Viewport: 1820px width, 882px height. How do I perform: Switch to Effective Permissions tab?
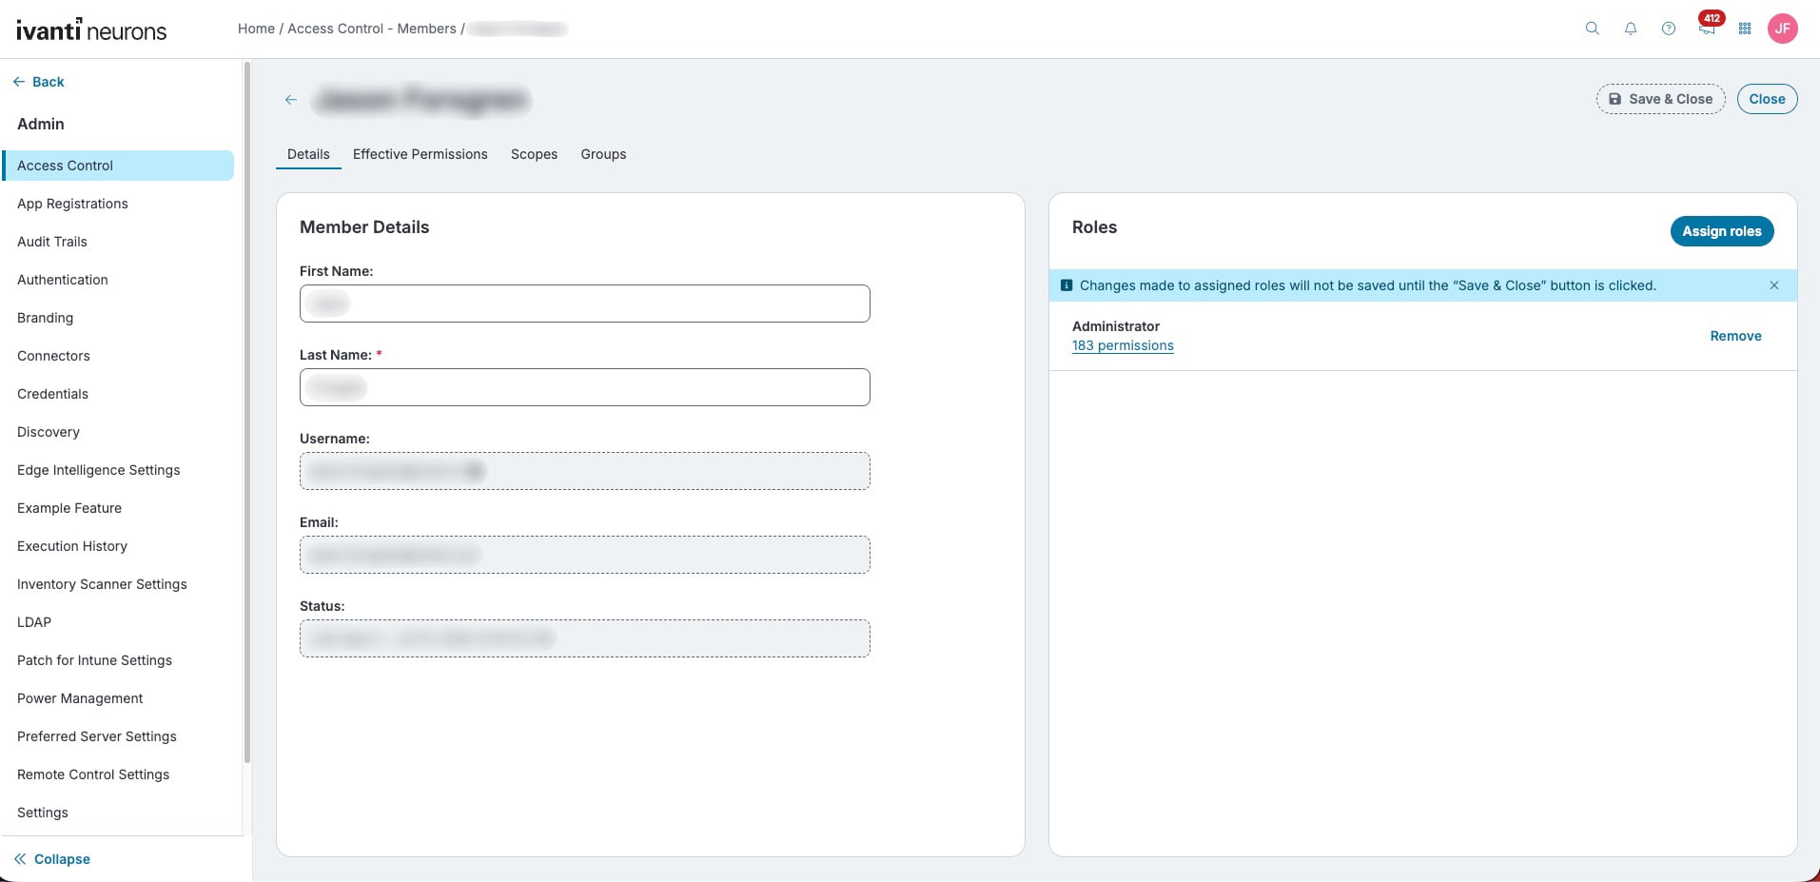(x=420, y=154)
